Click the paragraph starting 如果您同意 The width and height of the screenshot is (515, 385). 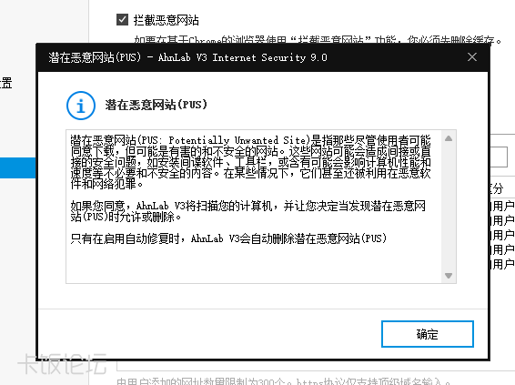(248, 211)
